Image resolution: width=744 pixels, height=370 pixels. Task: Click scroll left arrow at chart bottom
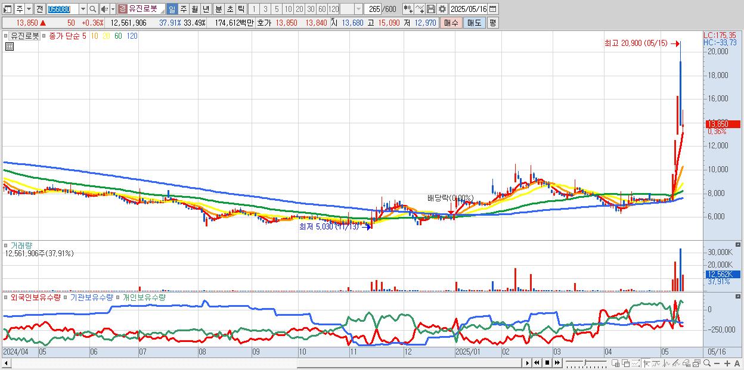[7, 363]
